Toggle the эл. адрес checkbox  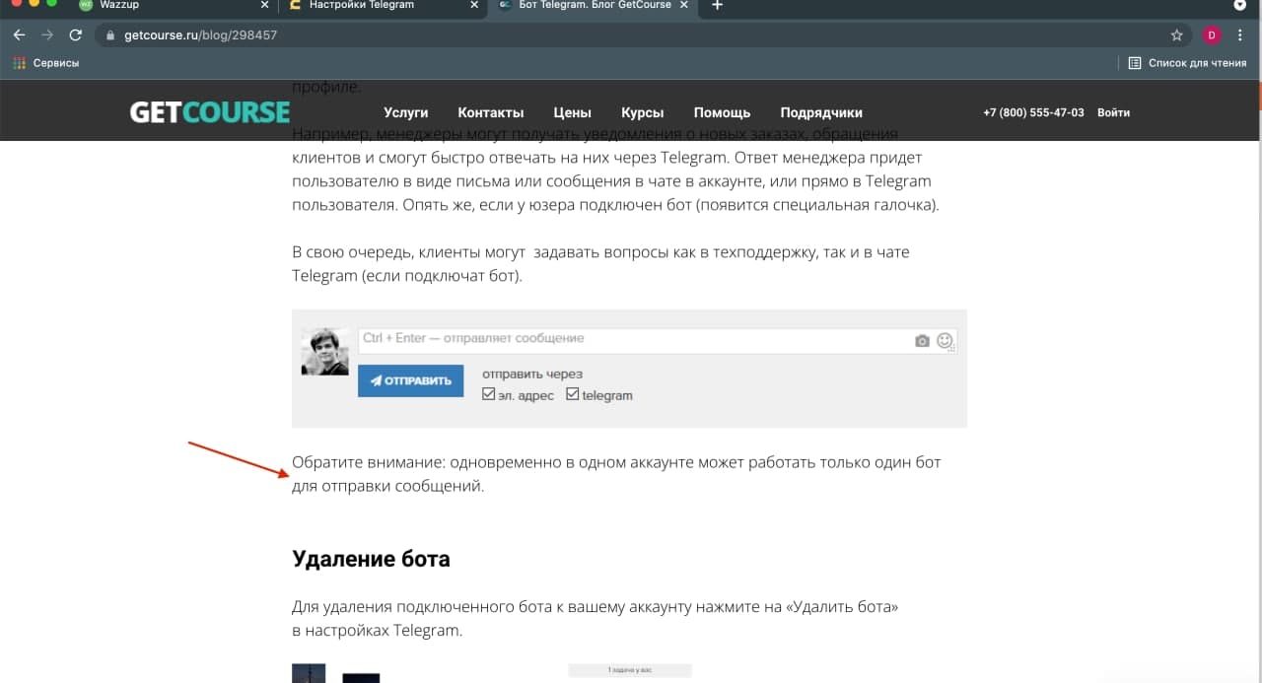tap(488, 394)
